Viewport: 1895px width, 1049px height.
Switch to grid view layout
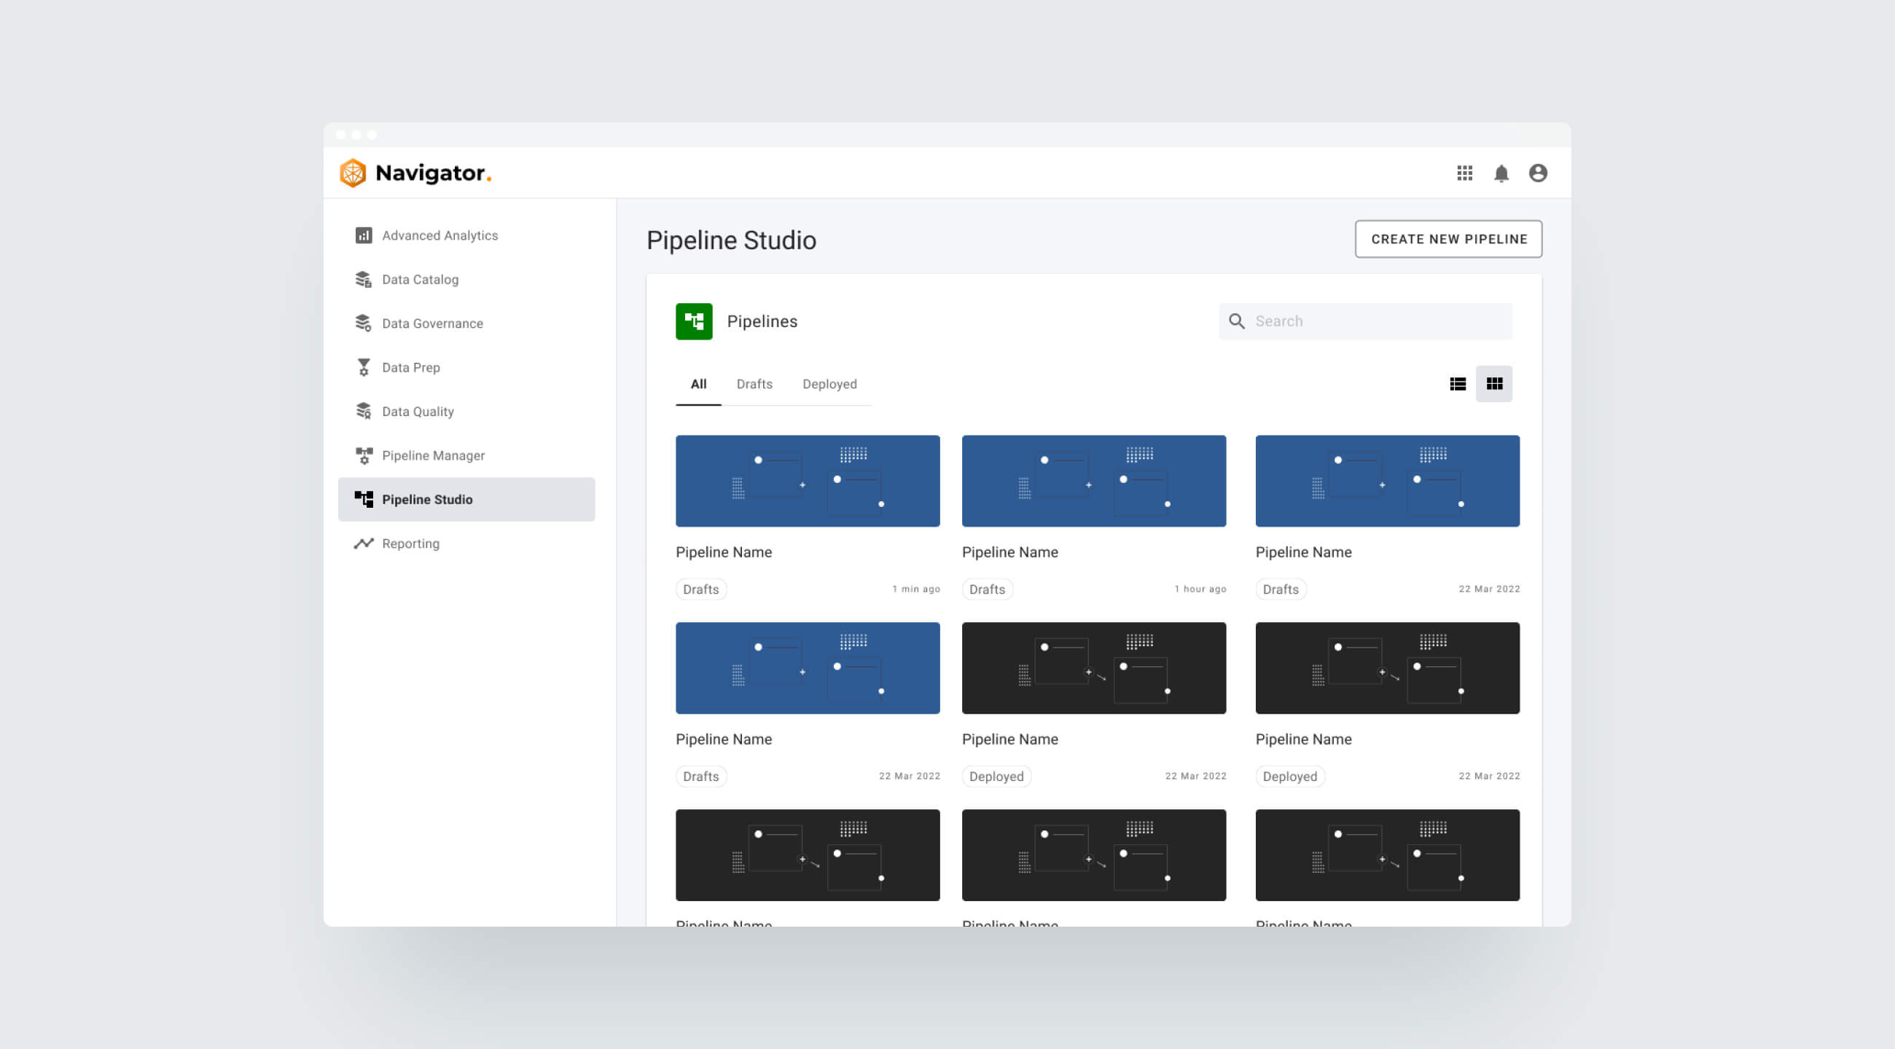[x=1494, y=383]
